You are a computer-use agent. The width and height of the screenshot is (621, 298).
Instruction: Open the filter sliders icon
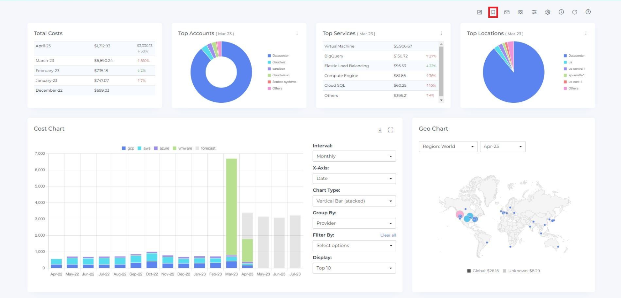534,12
